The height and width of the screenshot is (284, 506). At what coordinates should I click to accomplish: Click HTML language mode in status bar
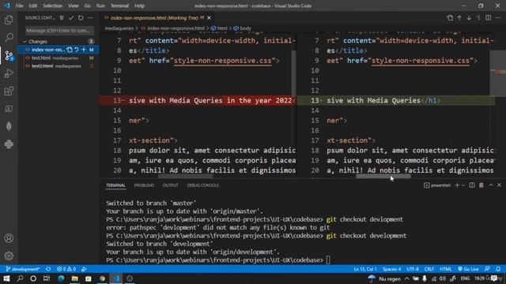[446, 269]
